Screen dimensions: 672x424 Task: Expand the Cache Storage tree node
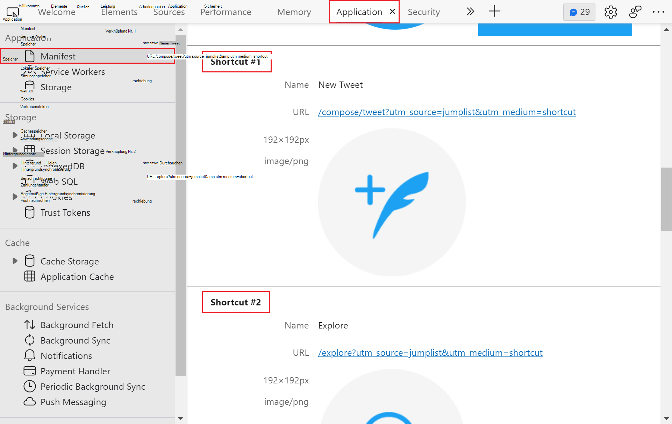(x=15, y=261)
